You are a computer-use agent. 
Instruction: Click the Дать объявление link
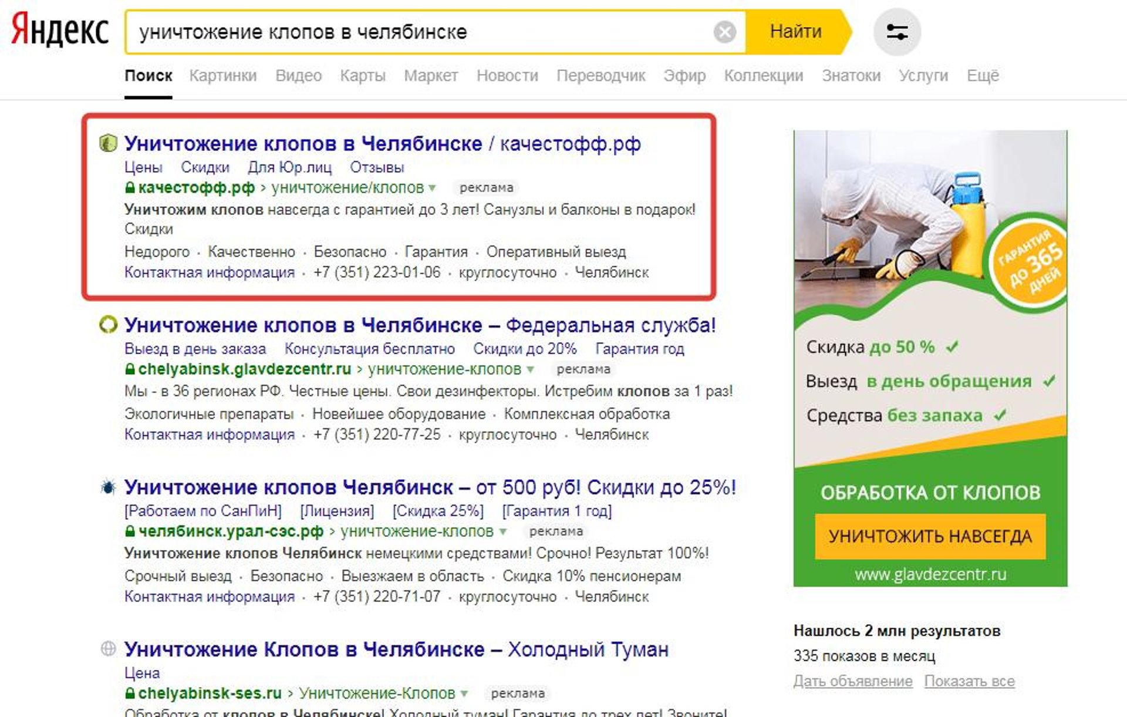coord(853,681)
